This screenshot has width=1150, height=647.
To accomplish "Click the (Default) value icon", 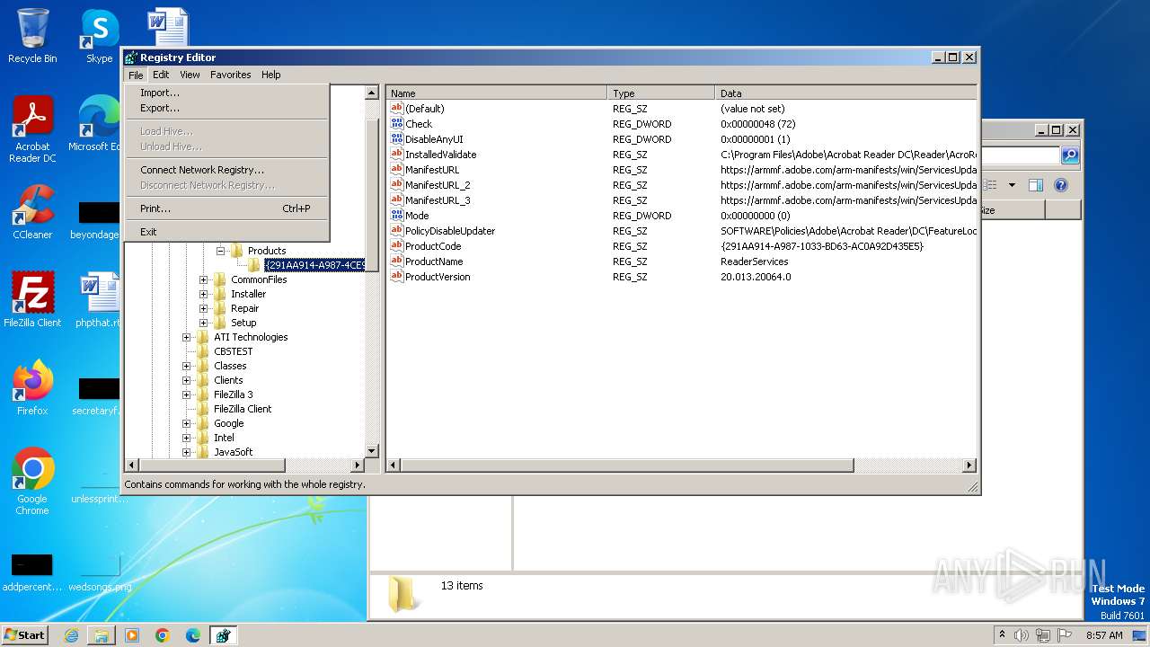I will (397, 109).
